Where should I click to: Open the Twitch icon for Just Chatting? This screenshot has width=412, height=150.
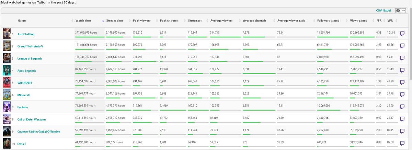(x=402, y=34)
